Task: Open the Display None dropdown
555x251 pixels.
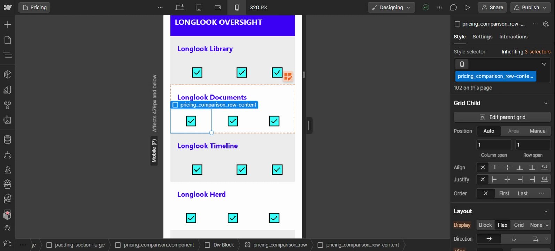Action: click(539, 225)
